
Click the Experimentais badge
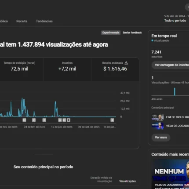click(x=111, y=33)
